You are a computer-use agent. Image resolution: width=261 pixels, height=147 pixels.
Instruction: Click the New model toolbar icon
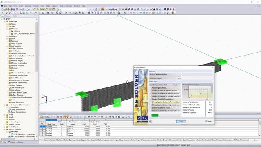tap(2, 9)
